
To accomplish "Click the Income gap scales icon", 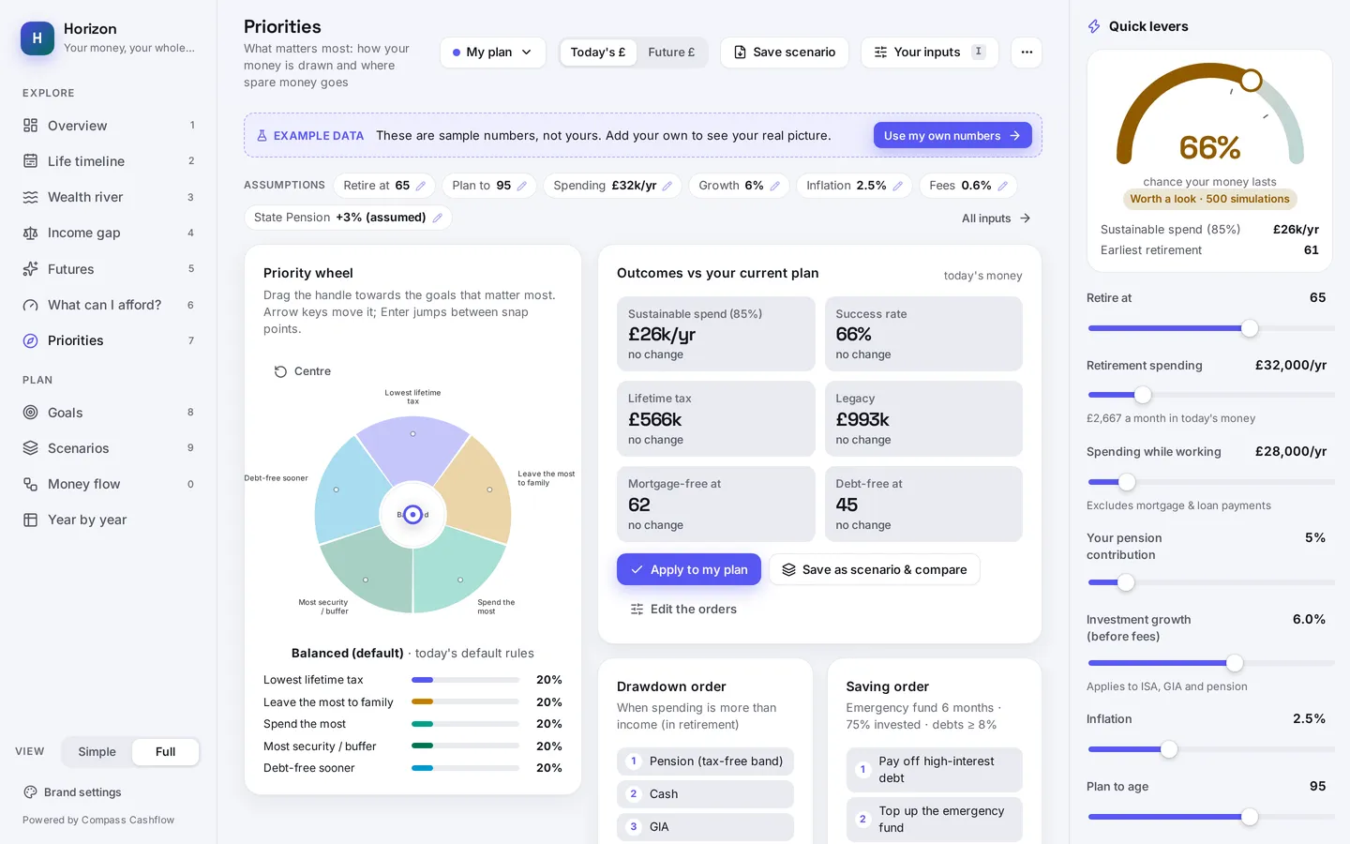I will tap(31, 233).
